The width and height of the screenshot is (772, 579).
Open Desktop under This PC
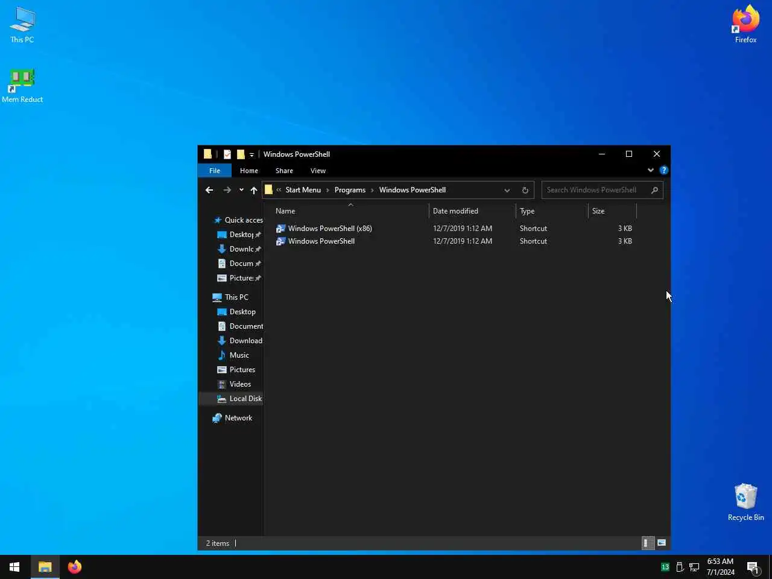coord(236,312)
